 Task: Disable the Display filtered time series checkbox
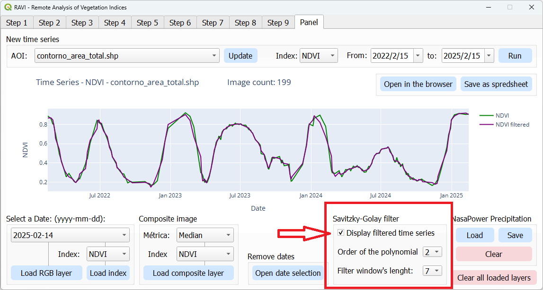click(341, 233)
